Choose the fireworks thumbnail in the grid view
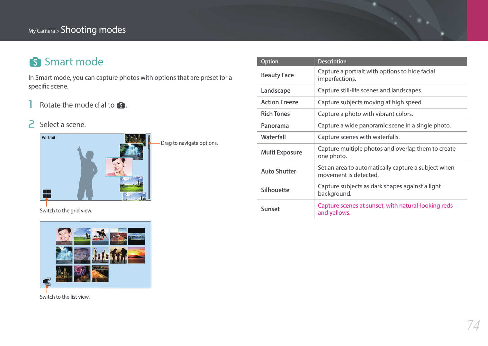This screenshot has height=346, width=488. (82, 274)
